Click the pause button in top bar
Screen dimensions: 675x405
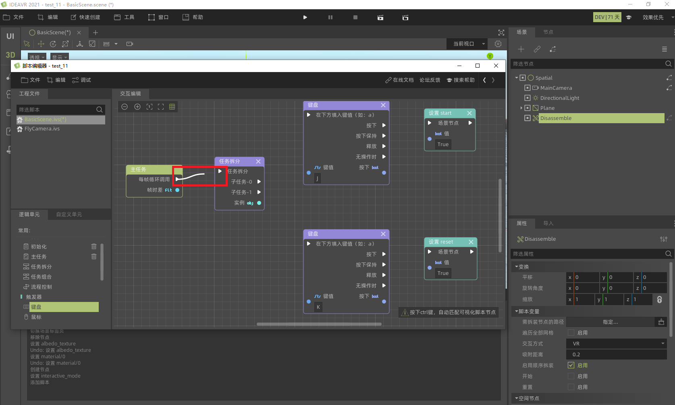(x=330, y=17)
